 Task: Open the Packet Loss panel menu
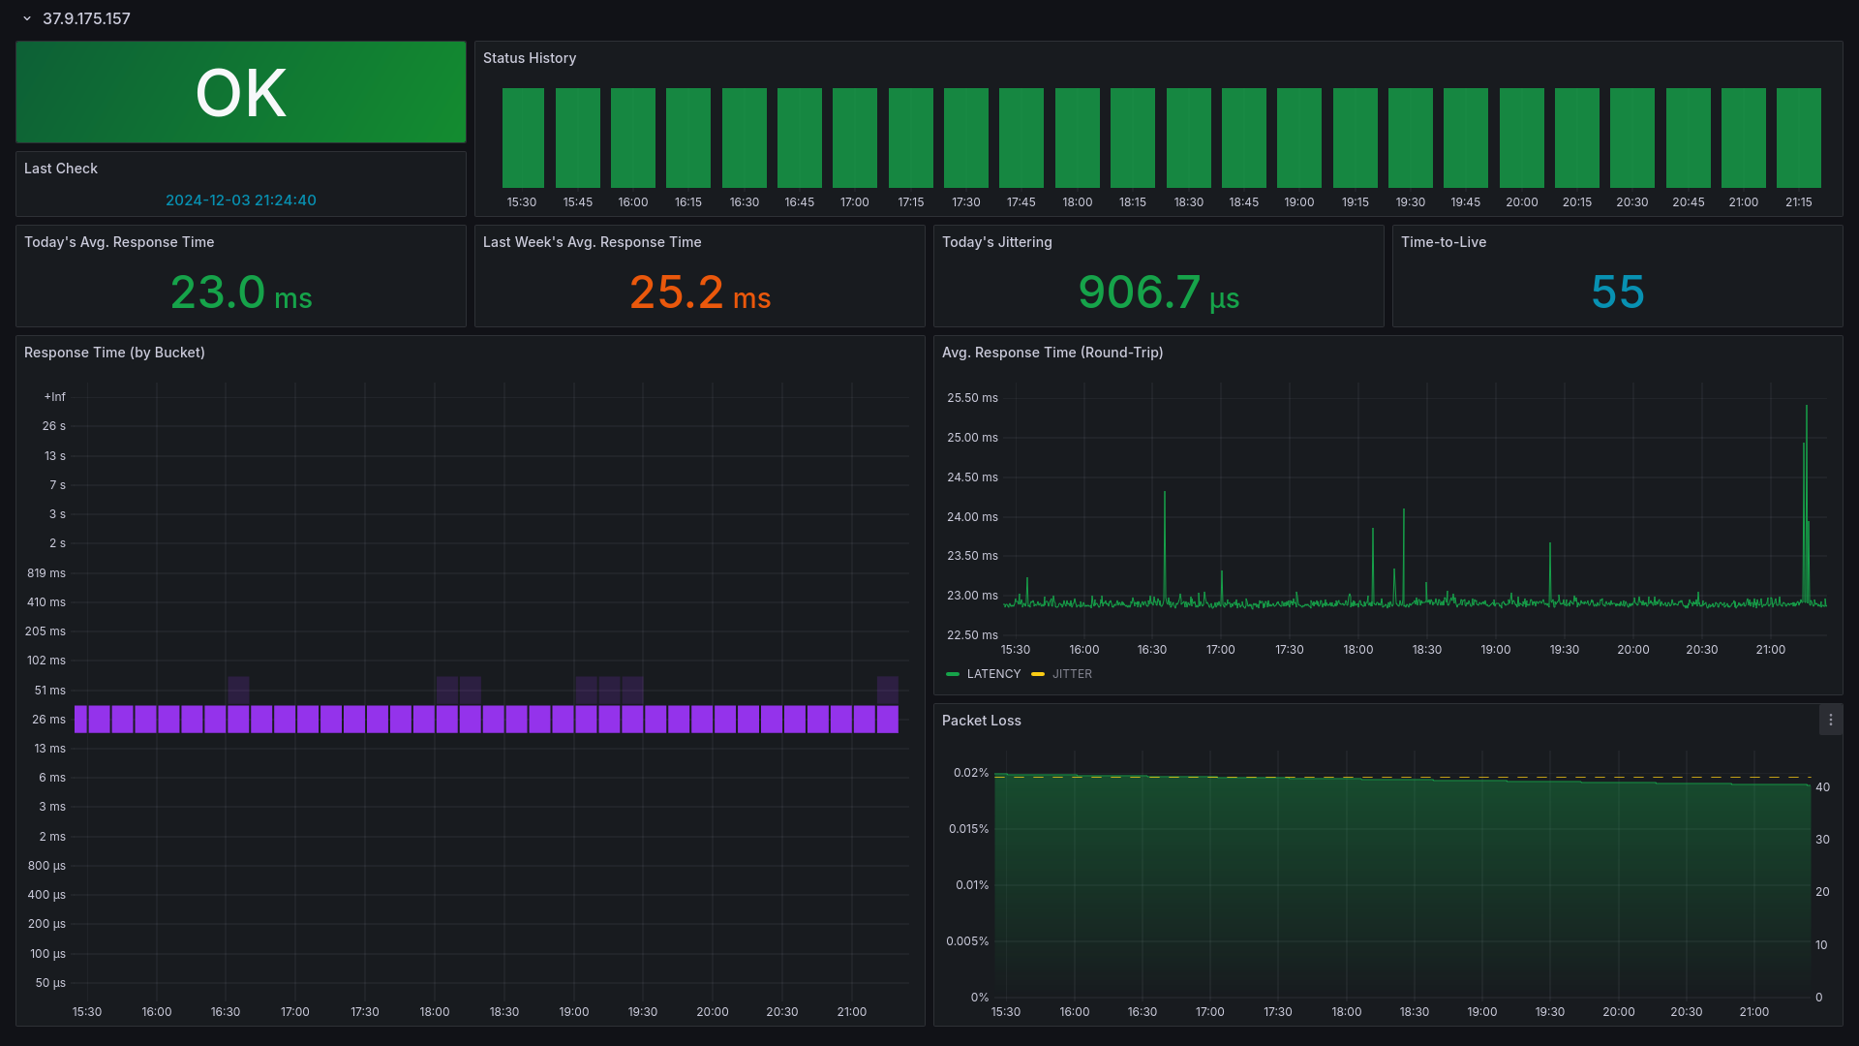point(1830,721)
